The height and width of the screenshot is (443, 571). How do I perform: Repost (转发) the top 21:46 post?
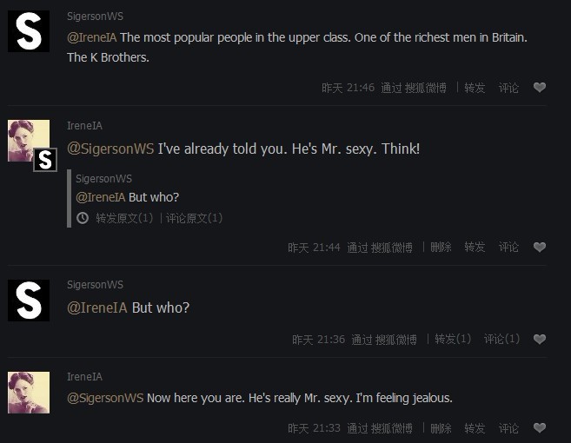click(x=475, y=88)
